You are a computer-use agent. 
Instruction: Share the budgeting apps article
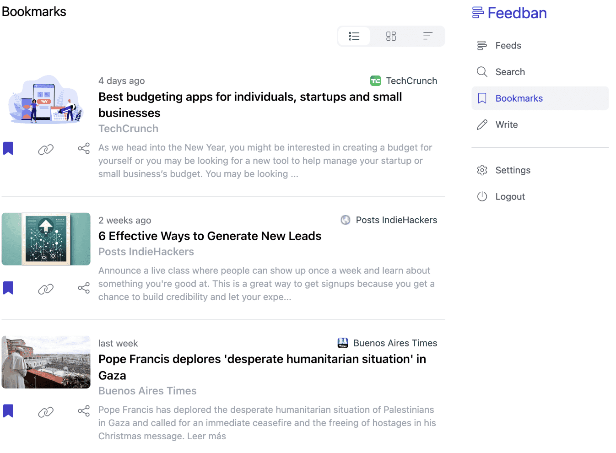[84, 149]
